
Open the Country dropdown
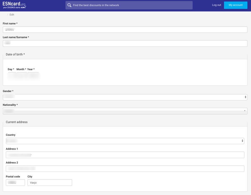(x=125, y=141)
